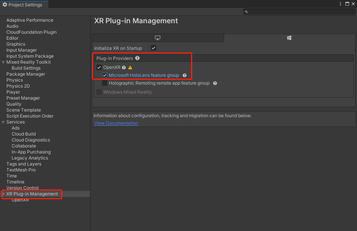Open Script Execution Order settings
Image resolution: width=357 pixels, height=231 pixels.
30,116
